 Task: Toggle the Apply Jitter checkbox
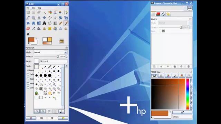(x=28, y=79)
